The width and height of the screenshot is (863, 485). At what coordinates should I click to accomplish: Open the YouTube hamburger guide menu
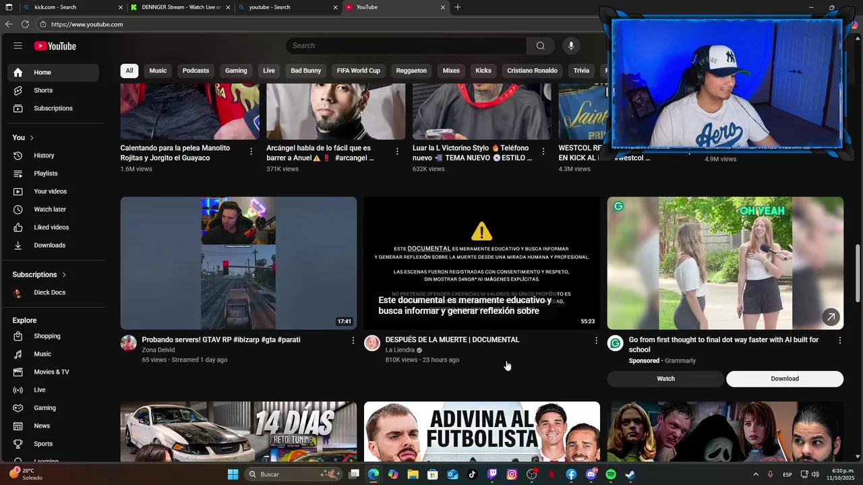point(18,46)
